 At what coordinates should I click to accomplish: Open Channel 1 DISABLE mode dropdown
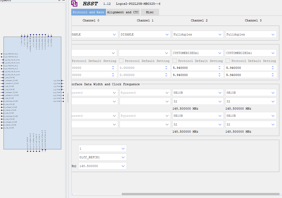pos(145,34)
